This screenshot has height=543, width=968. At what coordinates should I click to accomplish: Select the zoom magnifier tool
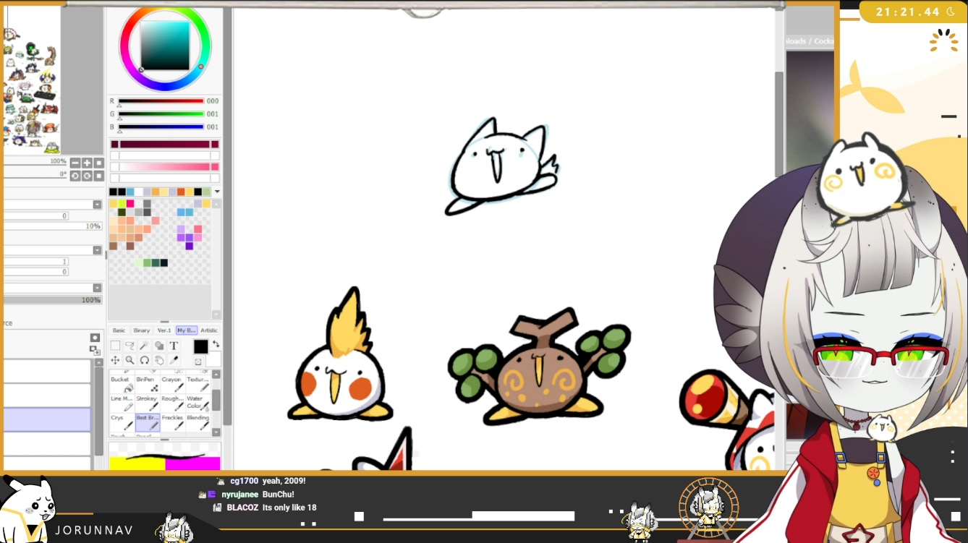pyautogui.click(x=130, y=360)
